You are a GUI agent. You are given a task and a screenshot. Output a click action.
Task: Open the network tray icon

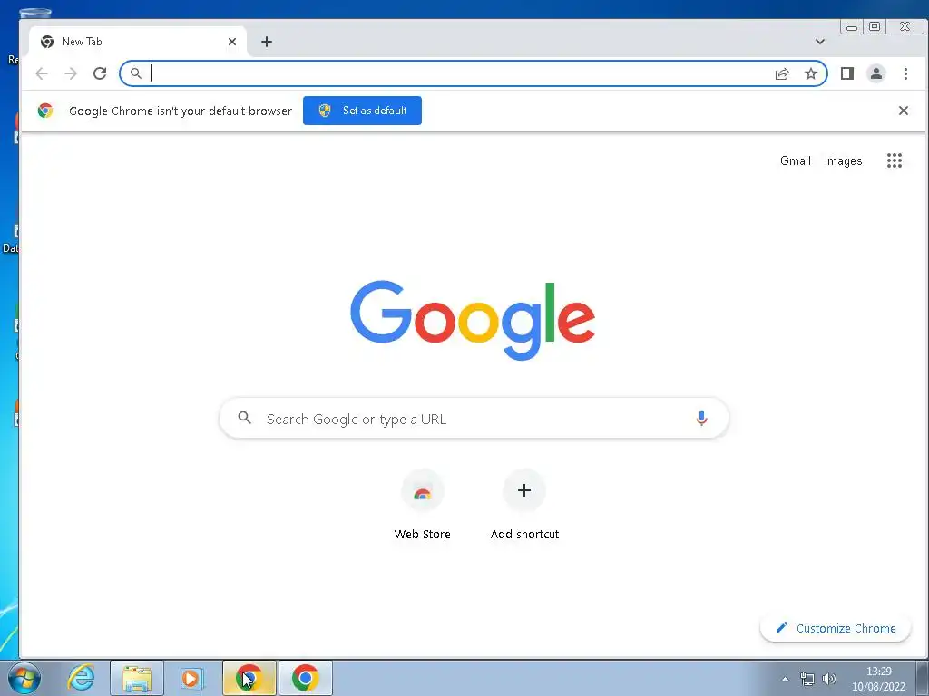(807, 679)
